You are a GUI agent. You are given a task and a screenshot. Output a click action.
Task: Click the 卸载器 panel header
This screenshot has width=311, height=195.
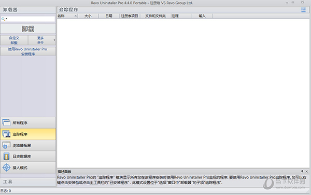pyautogui.click(x=28, y=10)
